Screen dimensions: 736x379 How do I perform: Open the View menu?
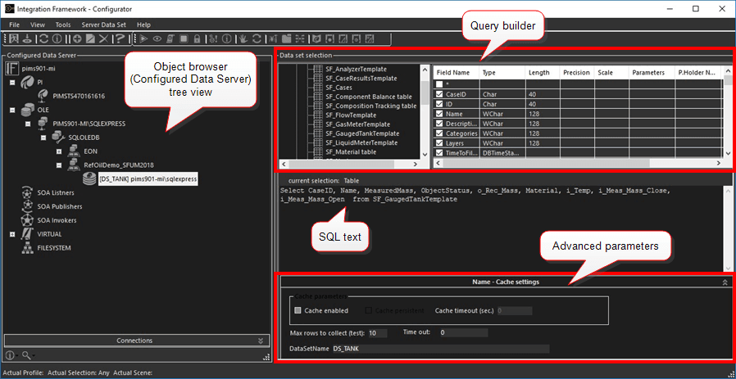(38, 25)
